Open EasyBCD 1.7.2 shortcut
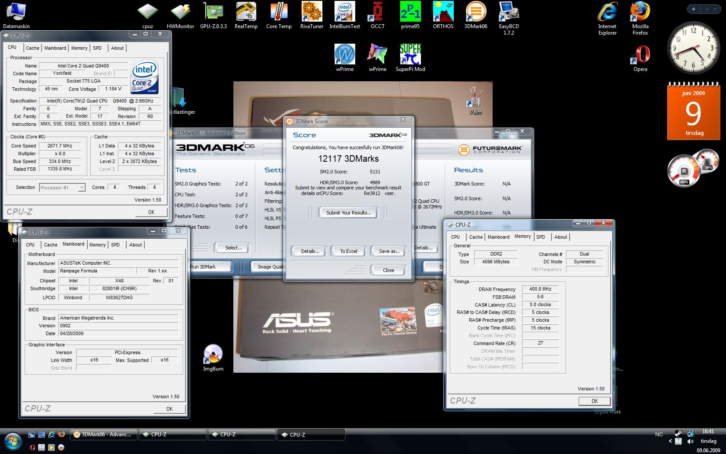 (509, 18)
